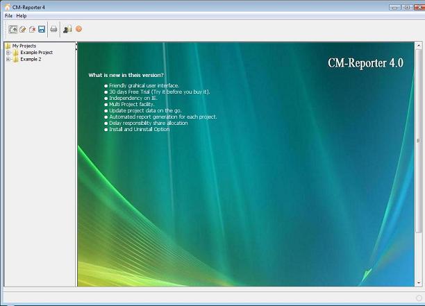Click the 'Friendly grahical user interface.' bullet
The image size is (425, 306).
tap(144, 85)
